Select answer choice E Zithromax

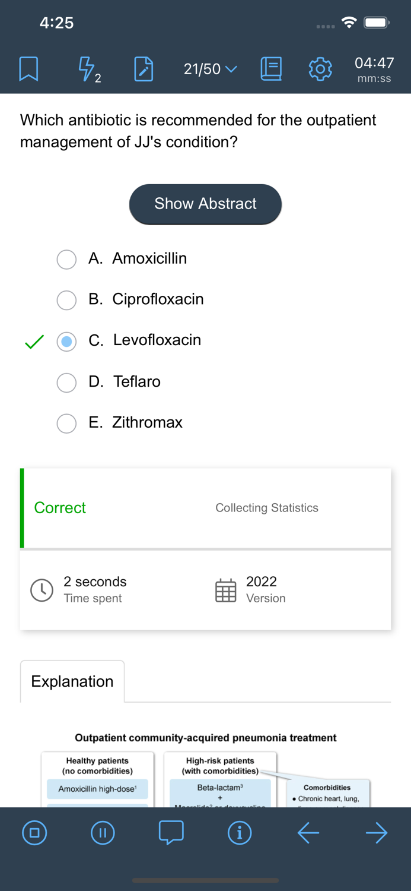66,424
